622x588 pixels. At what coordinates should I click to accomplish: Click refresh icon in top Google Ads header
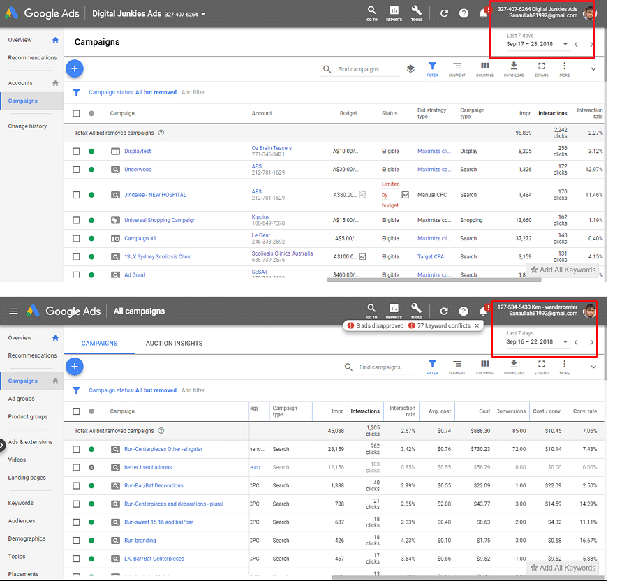click(444, 13)
